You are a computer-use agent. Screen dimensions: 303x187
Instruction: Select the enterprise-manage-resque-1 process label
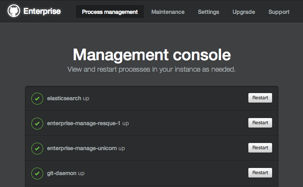pos(84,123)
